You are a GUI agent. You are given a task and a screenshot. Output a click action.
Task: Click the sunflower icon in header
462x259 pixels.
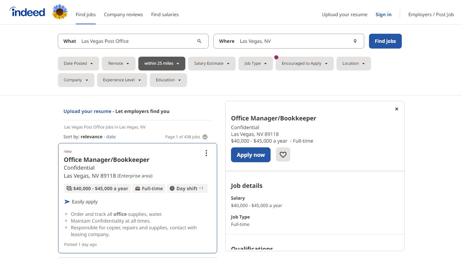60,12
